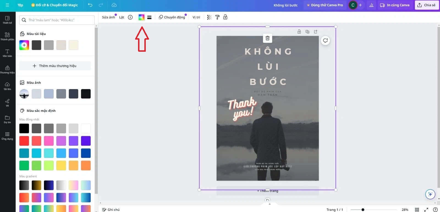Open Vẽ draw tool tab
440x212 pixels.
(x=7, y=103)
